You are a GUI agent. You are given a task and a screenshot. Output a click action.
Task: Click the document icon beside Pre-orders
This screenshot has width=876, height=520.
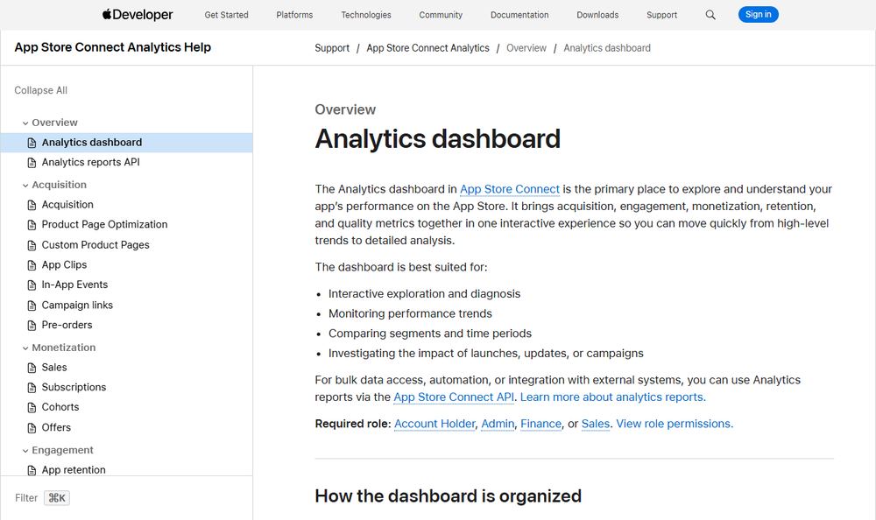point(32,326)
